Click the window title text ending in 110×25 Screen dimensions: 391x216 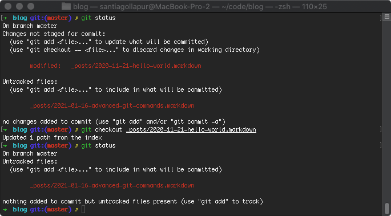coord(200,6)
